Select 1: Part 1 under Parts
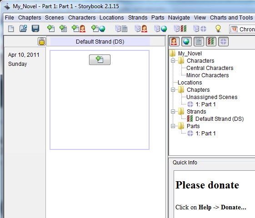 tap(205, 134)
